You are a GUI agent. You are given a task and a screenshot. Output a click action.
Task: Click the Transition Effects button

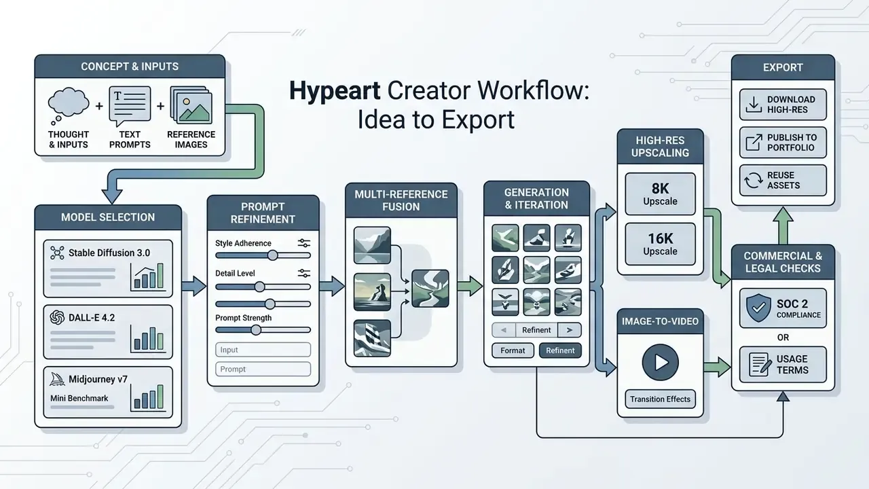(660, 399)
